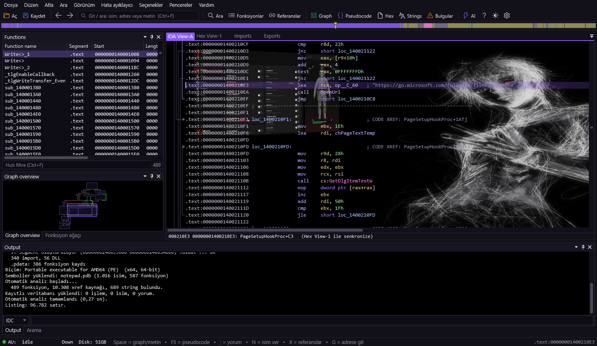Image resolution: width=597 pixels, height=346 pixels.
Task: Open Referanslar from the toolbar
Action: click(x=285, y=16)
